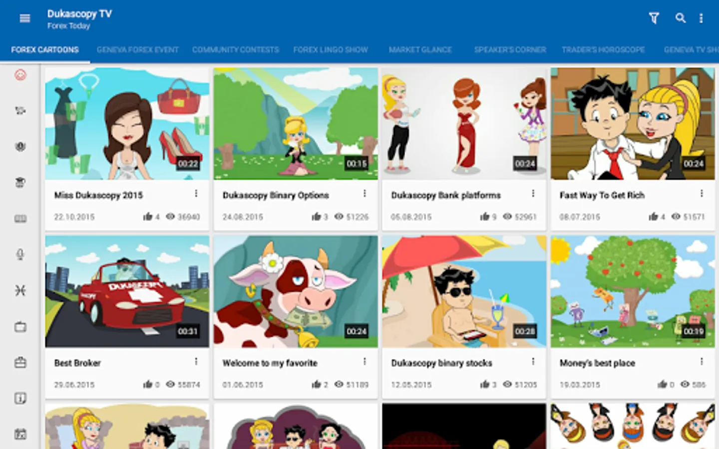Like the Fast Way To Get Rich video

tap(654, 217)
